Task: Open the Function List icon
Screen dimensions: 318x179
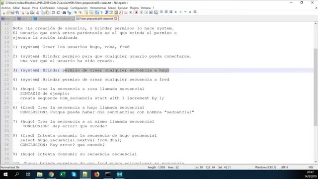Action: tap(121, 12)
